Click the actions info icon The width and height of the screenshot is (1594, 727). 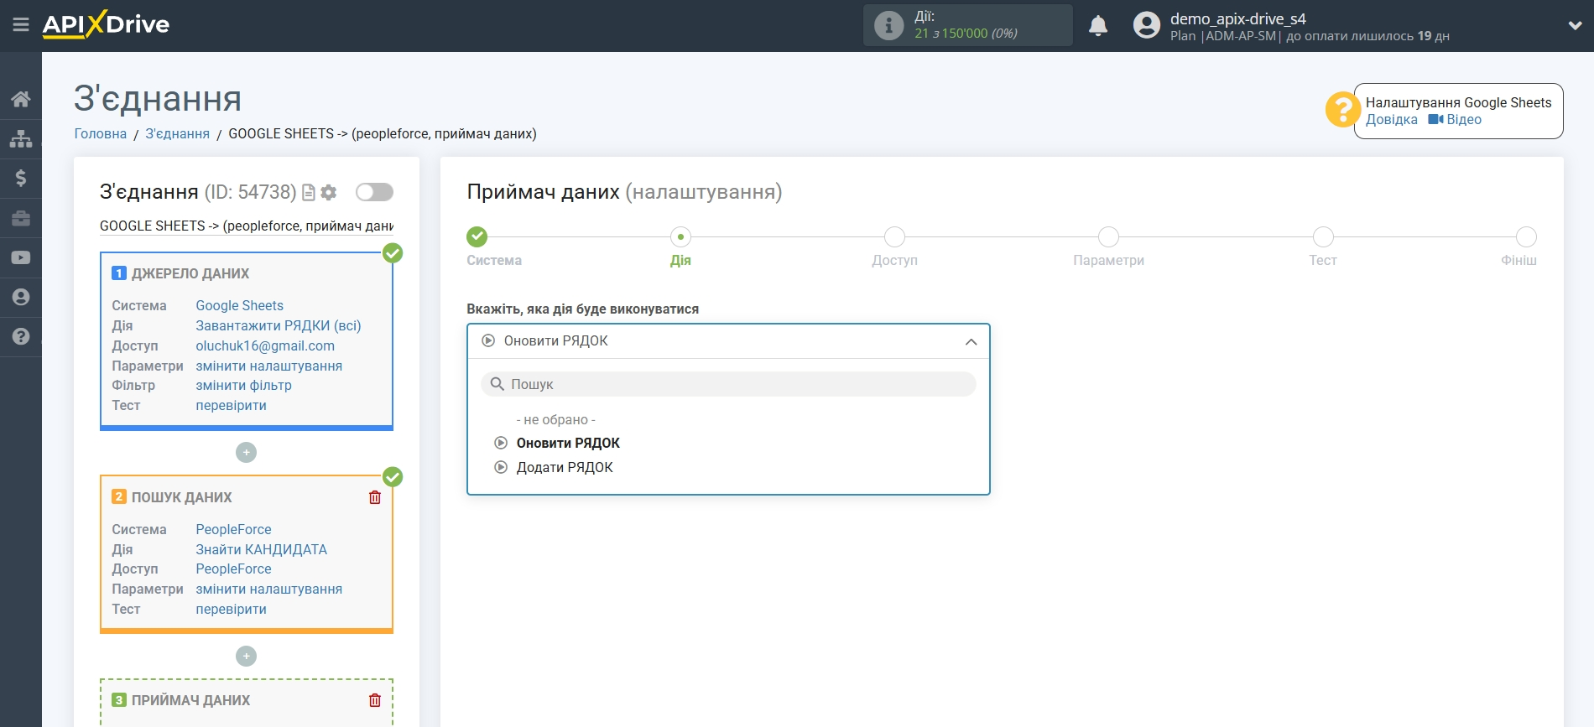(889, 25)
